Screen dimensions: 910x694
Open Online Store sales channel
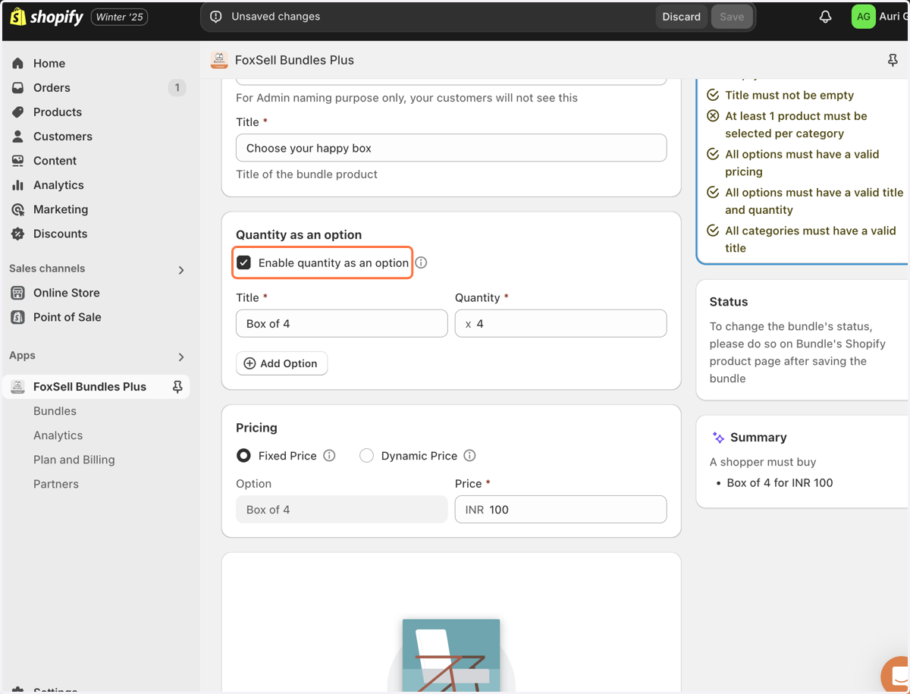tap(67, 293)
